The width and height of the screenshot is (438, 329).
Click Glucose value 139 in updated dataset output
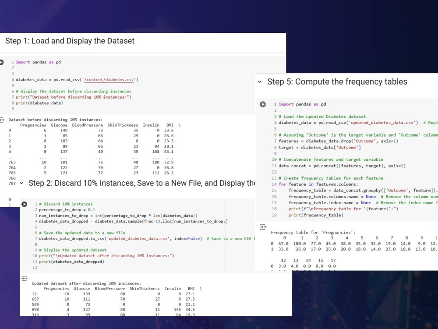[x=87, y=294]
